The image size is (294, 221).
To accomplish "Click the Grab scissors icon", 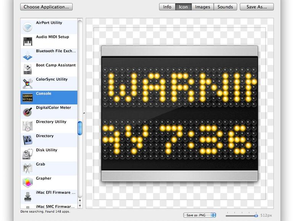I will point(27,168).
